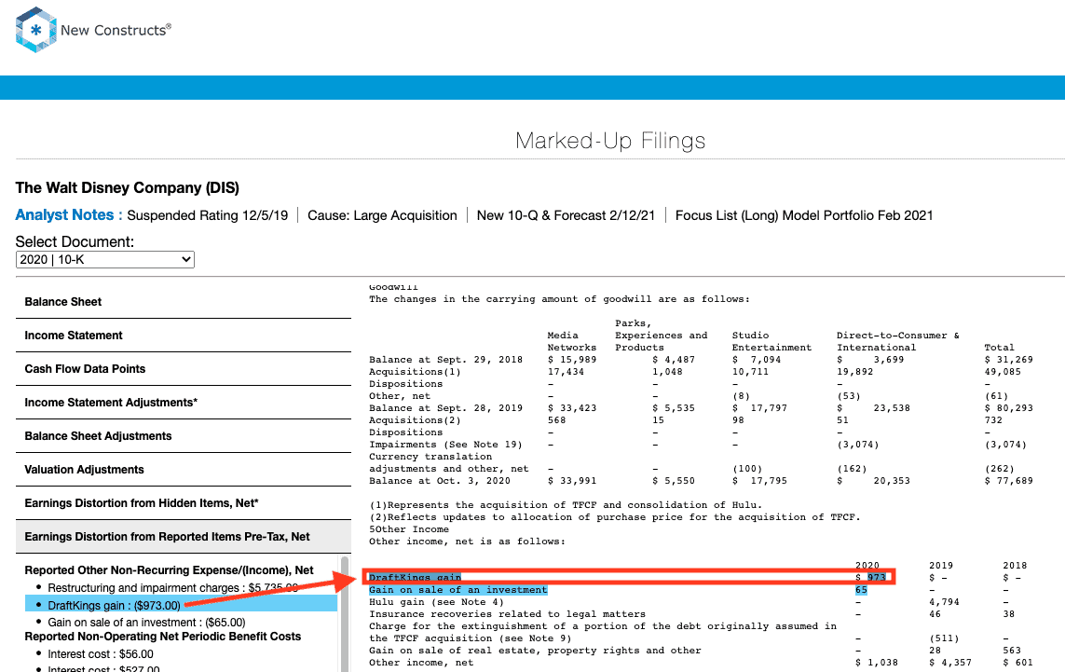Click 'Other income, net' total row label
The width and height of the screenshot is (1065, 672).
(x=421, y=663)
